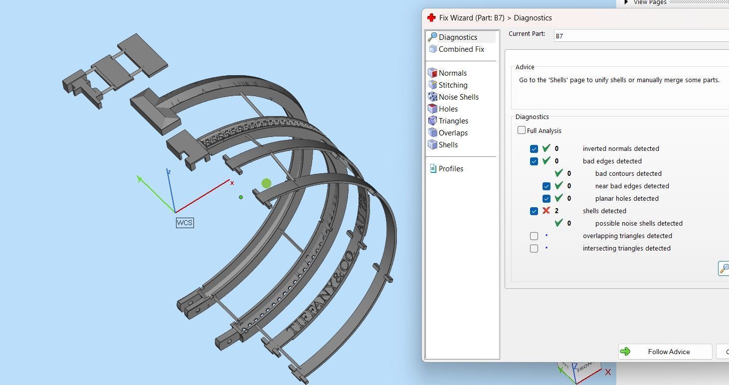
Task: Go to the Normals page
Action: coord(453,73)
